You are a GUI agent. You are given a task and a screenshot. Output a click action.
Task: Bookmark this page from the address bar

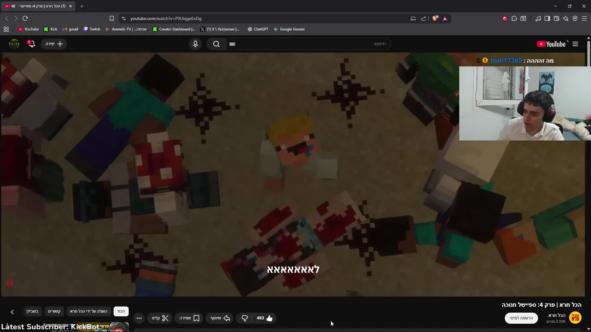[x=111, y=18]
